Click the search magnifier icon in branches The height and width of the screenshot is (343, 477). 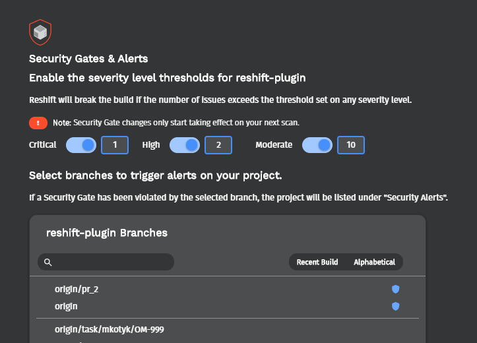[x=48, y=262]
